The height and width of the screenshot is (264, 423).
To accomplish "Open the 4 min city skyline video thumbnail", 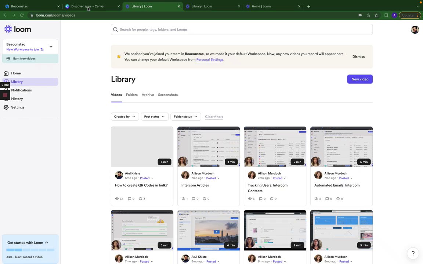I will pyautogui.click(x=209, y=230).
